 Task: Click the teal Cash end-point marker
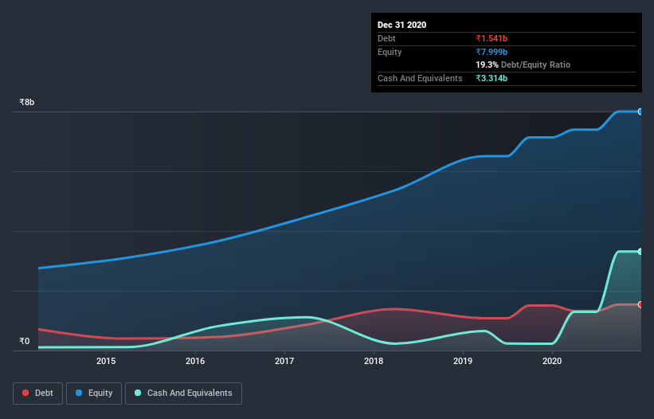click(x=640, y=252)
